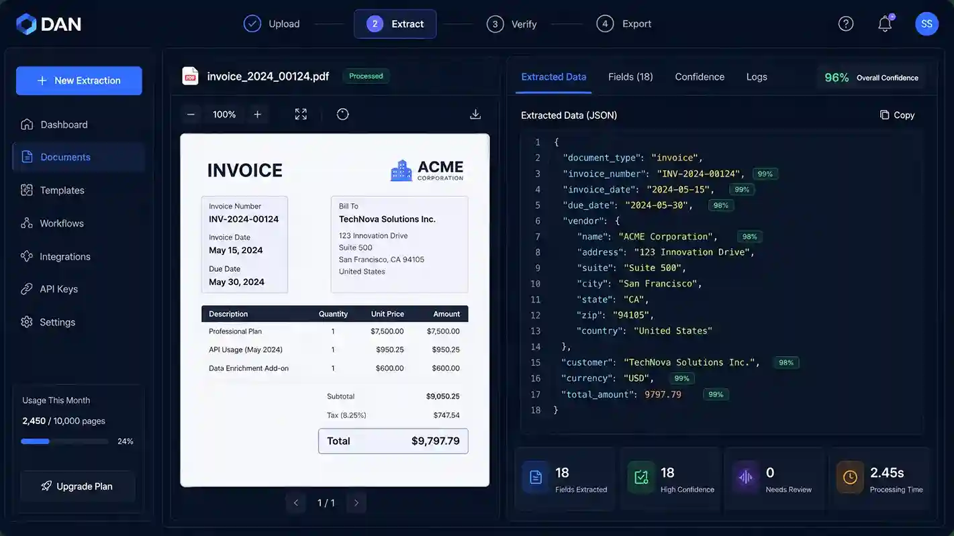Click the due_date 98% confidence badge

tap(721, 205)
